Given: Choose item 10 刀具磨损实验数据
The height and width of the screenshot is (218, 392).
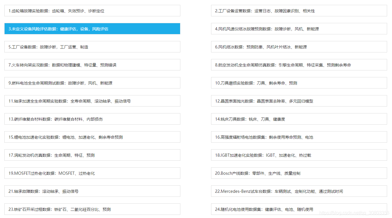Looking at the screenshot, I should click(x=299, y=83).
